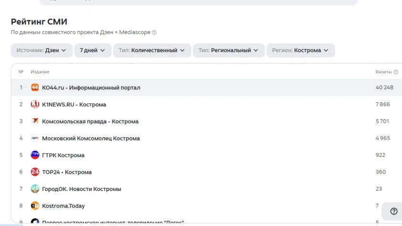Select the ГородОК. Новости Костромы row
Image resolution: width=402 pixels, height=226 pixels.
pyautogui.click(x=207, y=189)
